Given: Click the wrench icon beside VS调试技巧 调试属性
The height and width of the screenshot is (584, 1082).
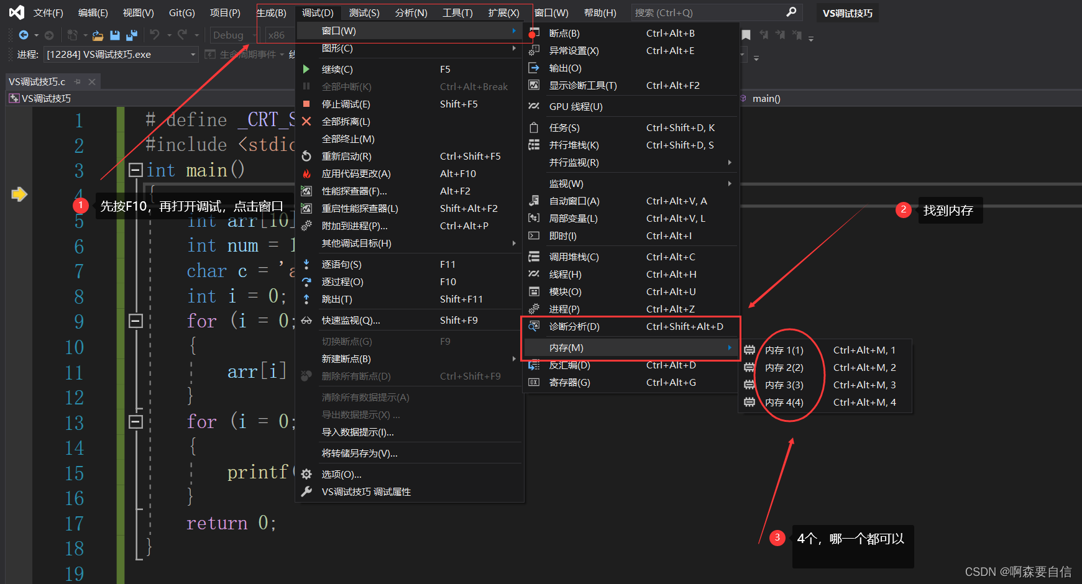Looking at the screenshot, I should click(x=306, y=491).
